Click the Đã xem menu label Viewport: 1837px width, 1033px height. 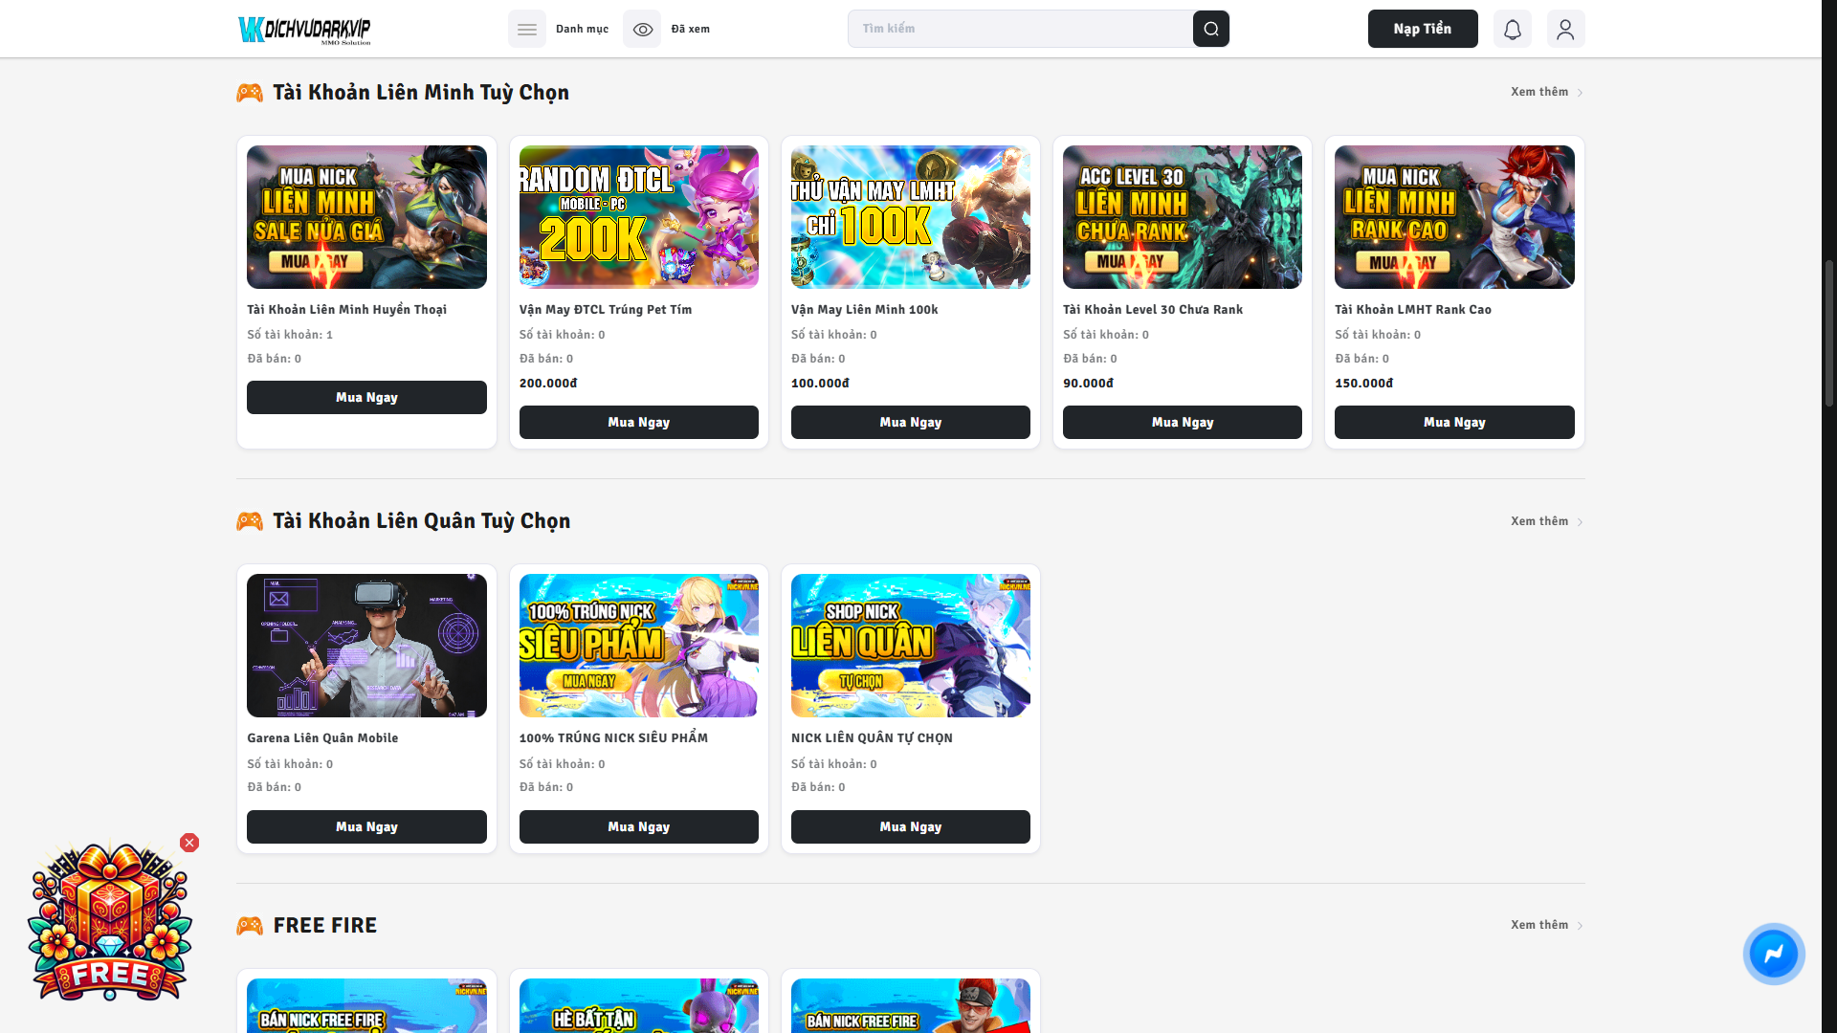click(690, 29)
